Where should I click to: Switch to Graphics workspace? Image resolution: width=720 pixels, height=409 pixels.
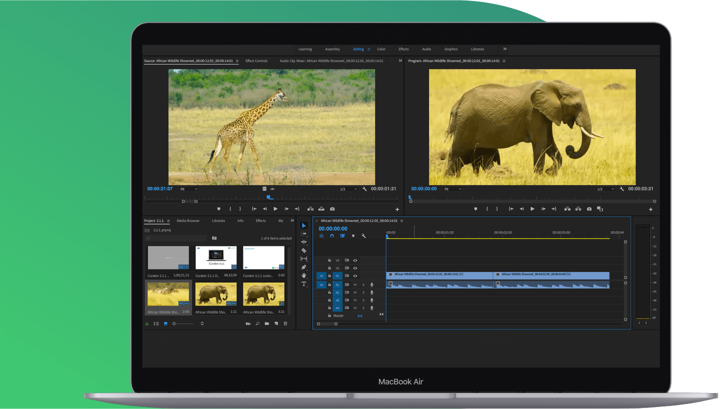point(451,49)
